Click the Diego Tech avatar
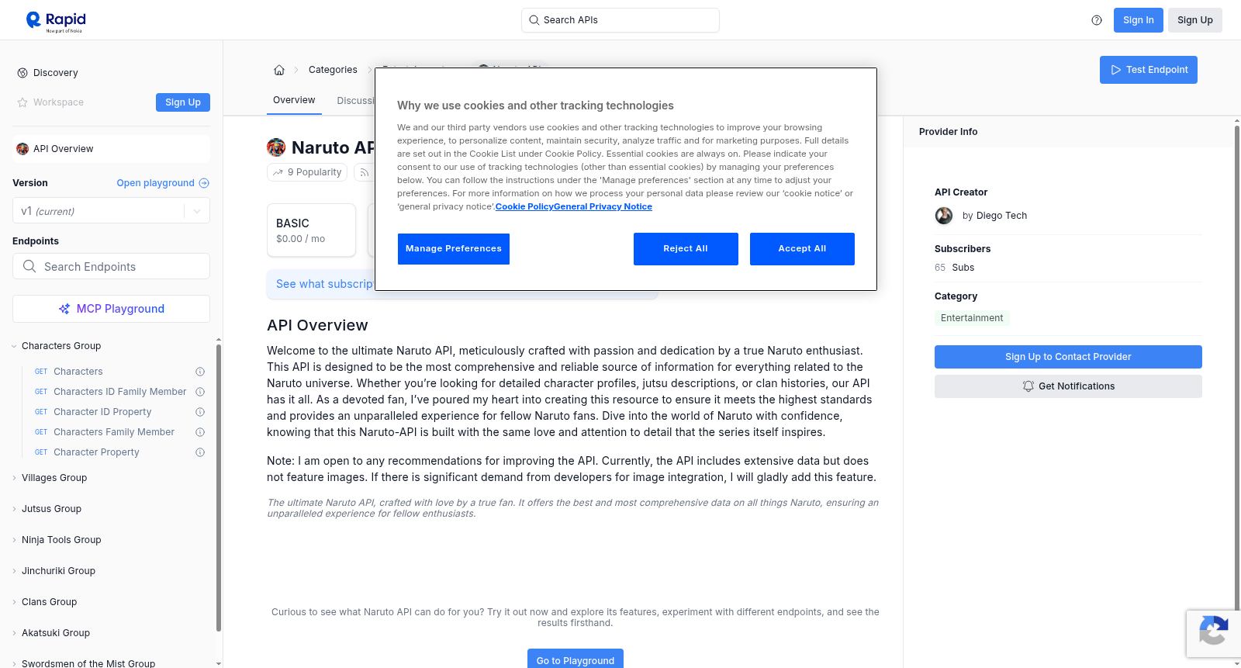Viewport: 1241px width, 668px height. pos(944,216)
